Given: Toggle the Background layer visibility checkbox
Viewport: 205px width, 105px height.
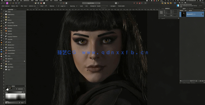Looking at the screenshot, I should point(203,14).
